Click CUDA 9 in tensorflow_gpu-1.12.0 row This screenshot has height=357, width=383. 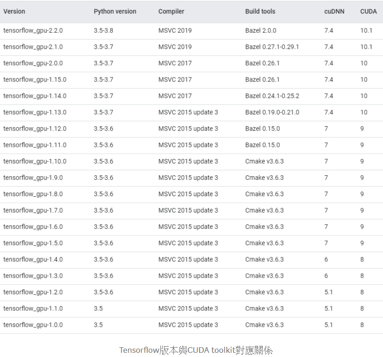click(x=362, y=129)
